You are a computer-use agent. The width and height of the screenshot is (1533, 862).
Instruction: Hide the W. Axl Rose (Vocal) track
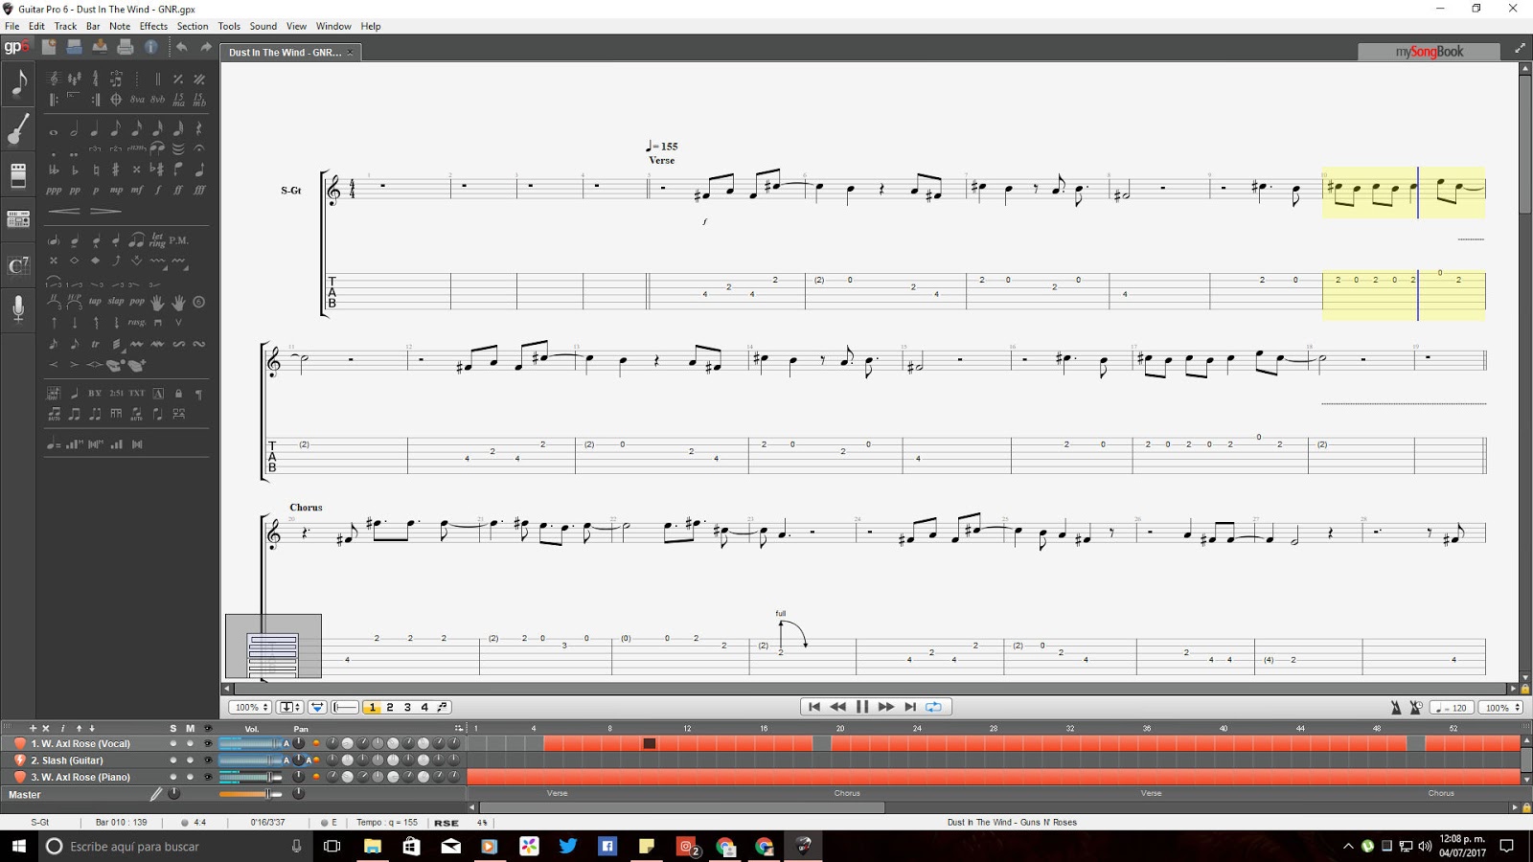[x=207, y=743]
